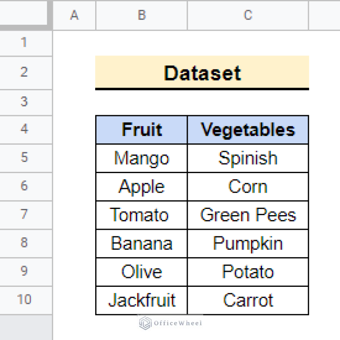Click the Corn cell

pos(248,186)
